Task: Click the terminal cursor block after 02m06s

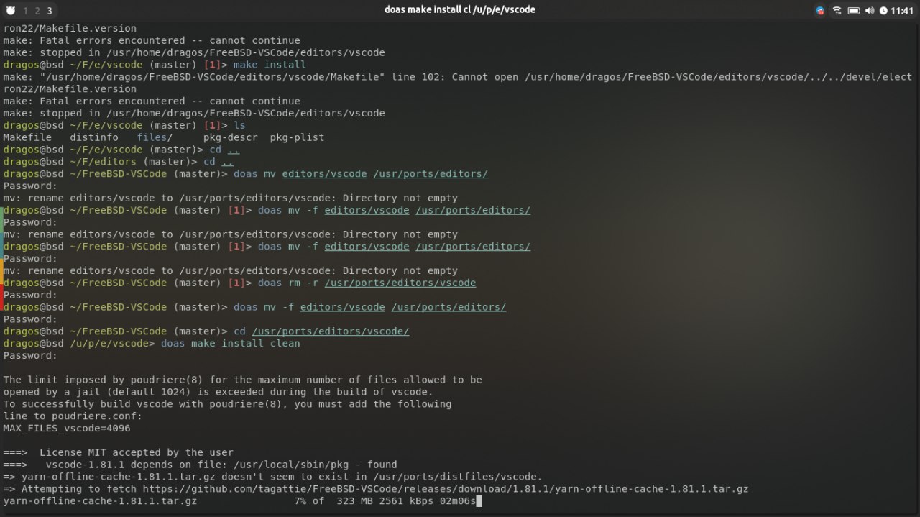Action: pos(479,500)
